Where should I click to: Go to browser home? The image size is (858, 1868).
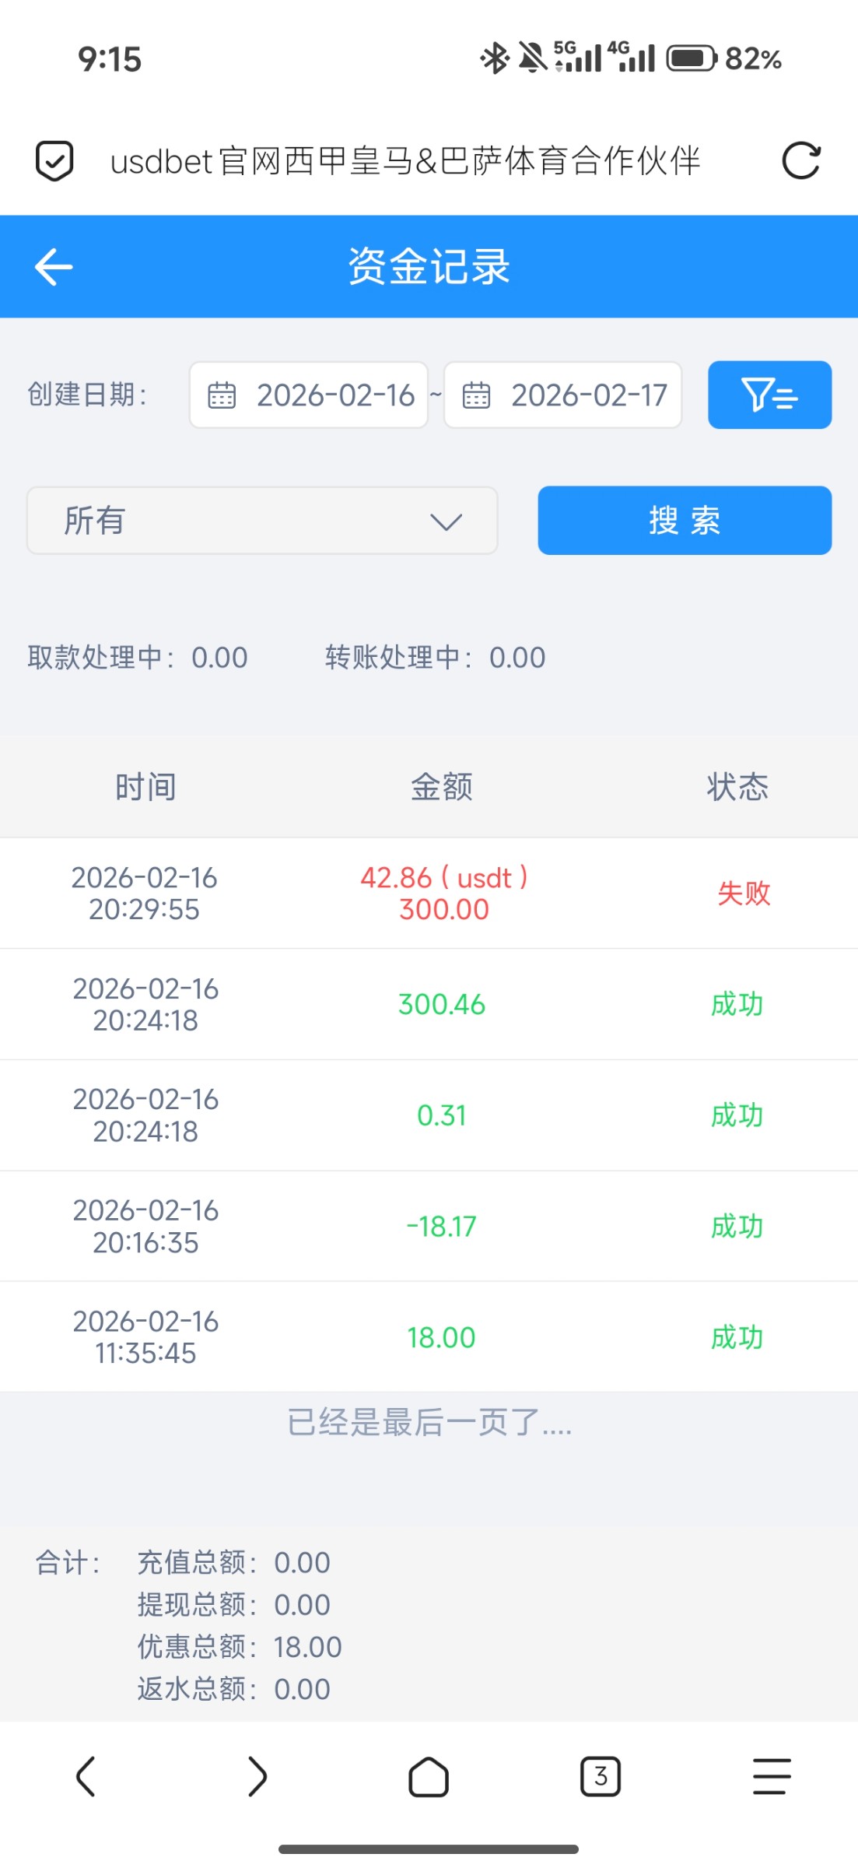pyautogui.click(x=429, y=1777)
